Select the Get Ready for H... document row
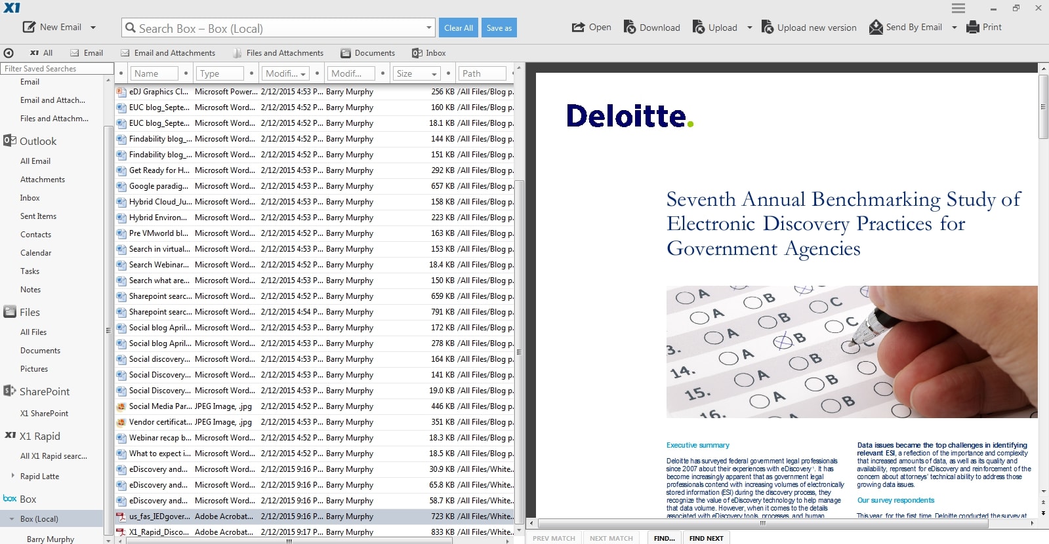 [314, 170]
